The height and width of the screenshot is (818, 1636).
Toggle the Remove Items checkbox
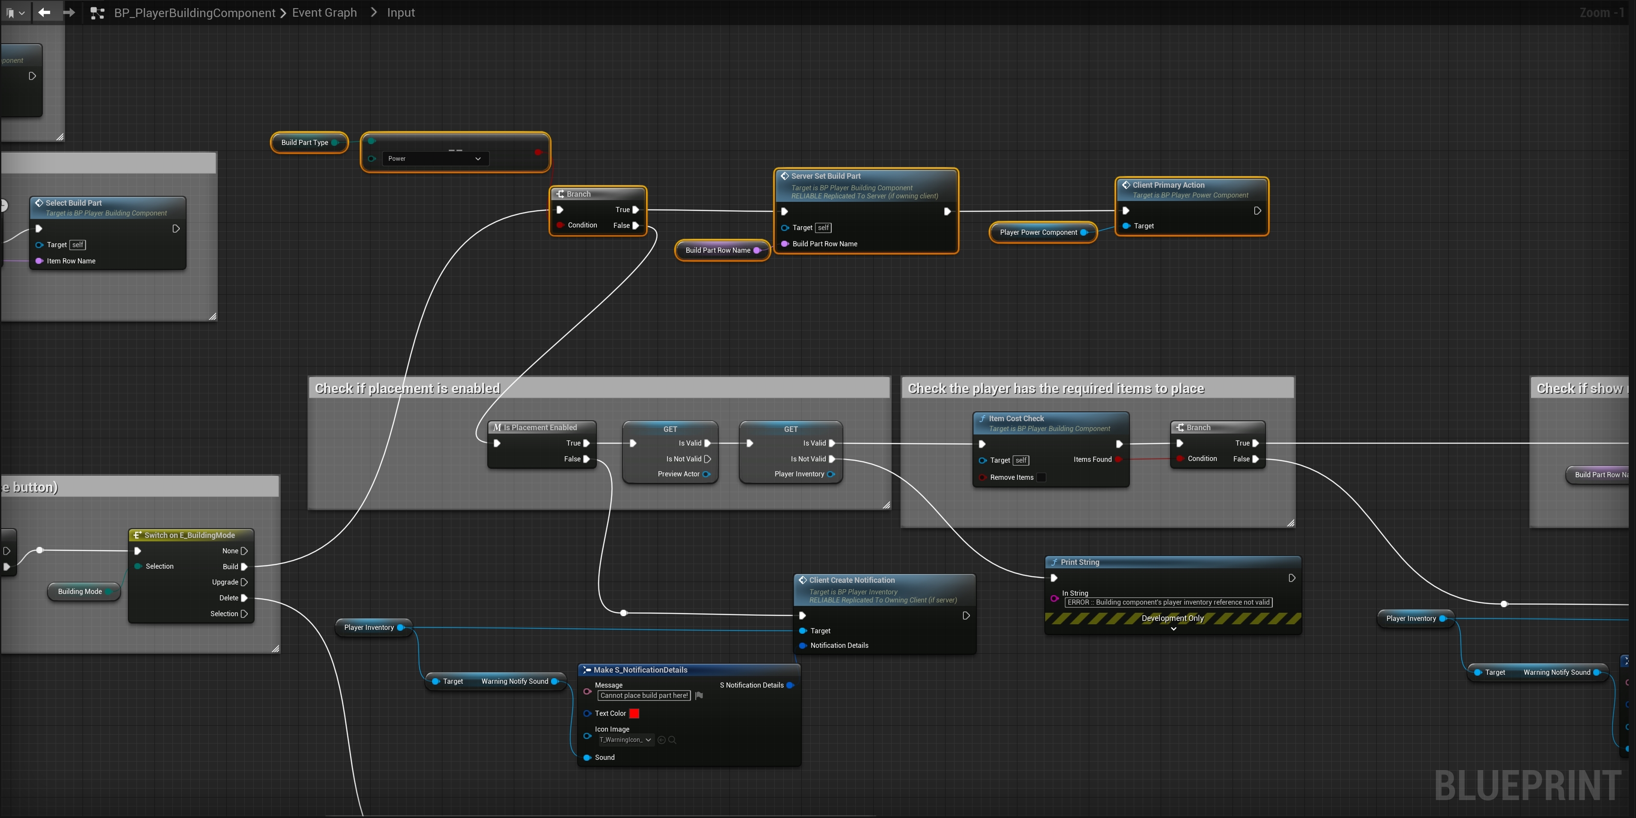coord(1042,477)
